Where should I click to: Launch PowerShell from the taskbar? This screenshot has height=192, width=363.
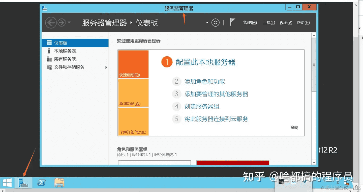[41, 183]
